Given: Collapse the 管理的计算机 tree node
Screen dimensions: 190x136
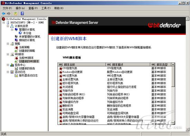Looking at the screenshot, I should click(12, 30).
